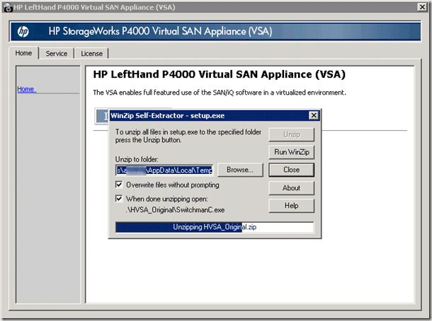The width and height of the screenshot is (432, 321).
Task: Click the HP logo in the banner
Action: [x=23, y=32]
